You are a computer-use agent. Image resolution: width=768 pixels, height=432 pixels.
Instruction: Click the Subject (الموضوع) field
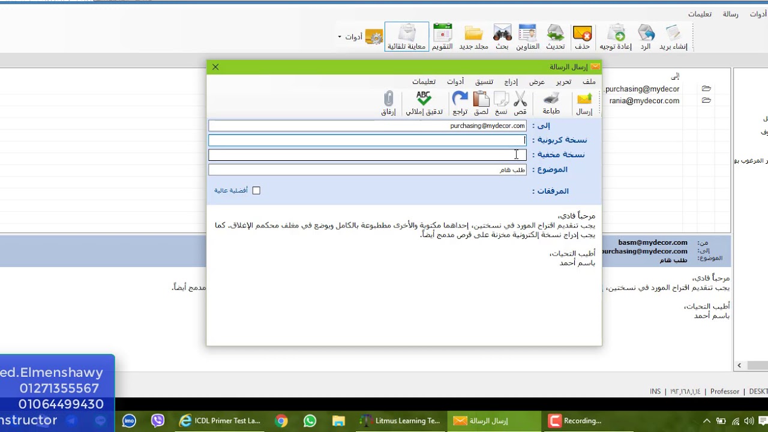[367, 170]
